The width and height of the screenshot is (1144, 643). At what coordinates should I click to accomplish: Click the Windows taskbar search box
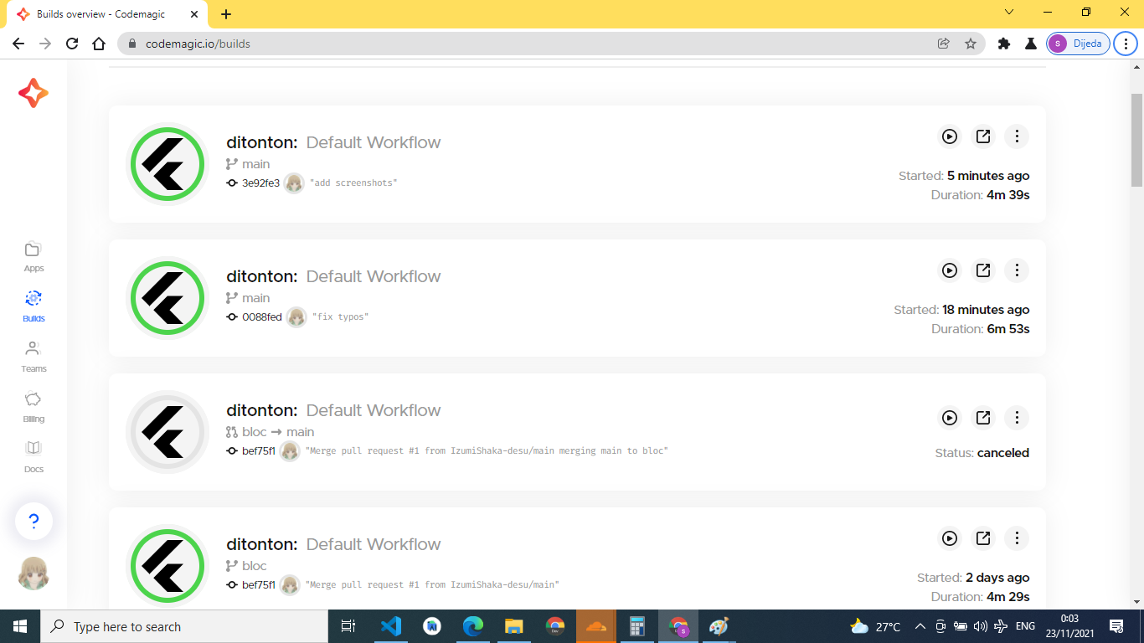point(184,626)
